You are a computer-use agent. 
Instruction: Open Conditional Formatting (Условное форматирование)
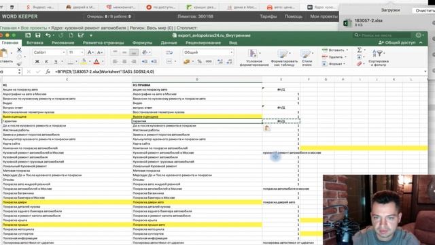254,58
